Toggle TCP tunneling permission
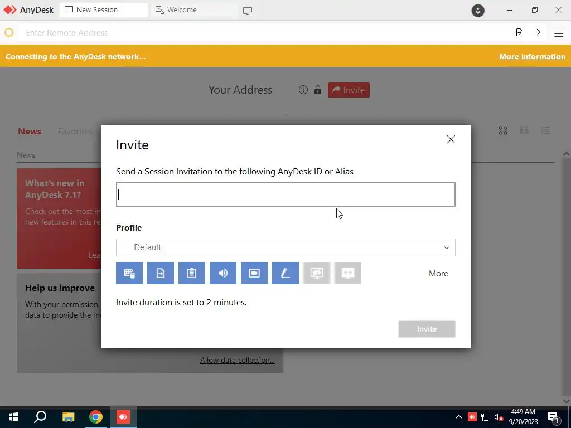Viewport: 571px width, 428px height. pyautogui.click(x=348, y=273)
